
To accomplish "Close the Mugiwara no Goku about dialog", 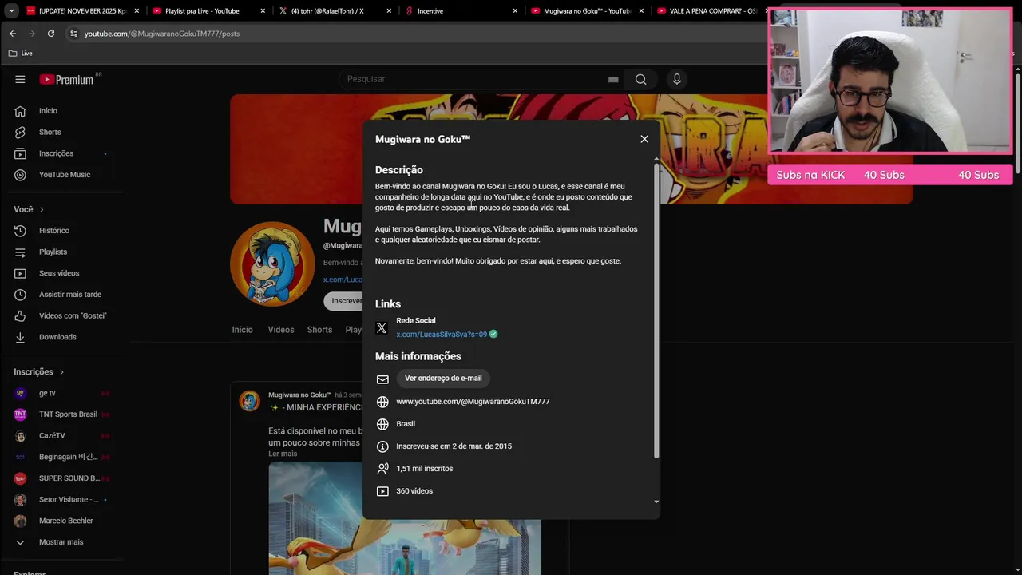I will point(644,139).
